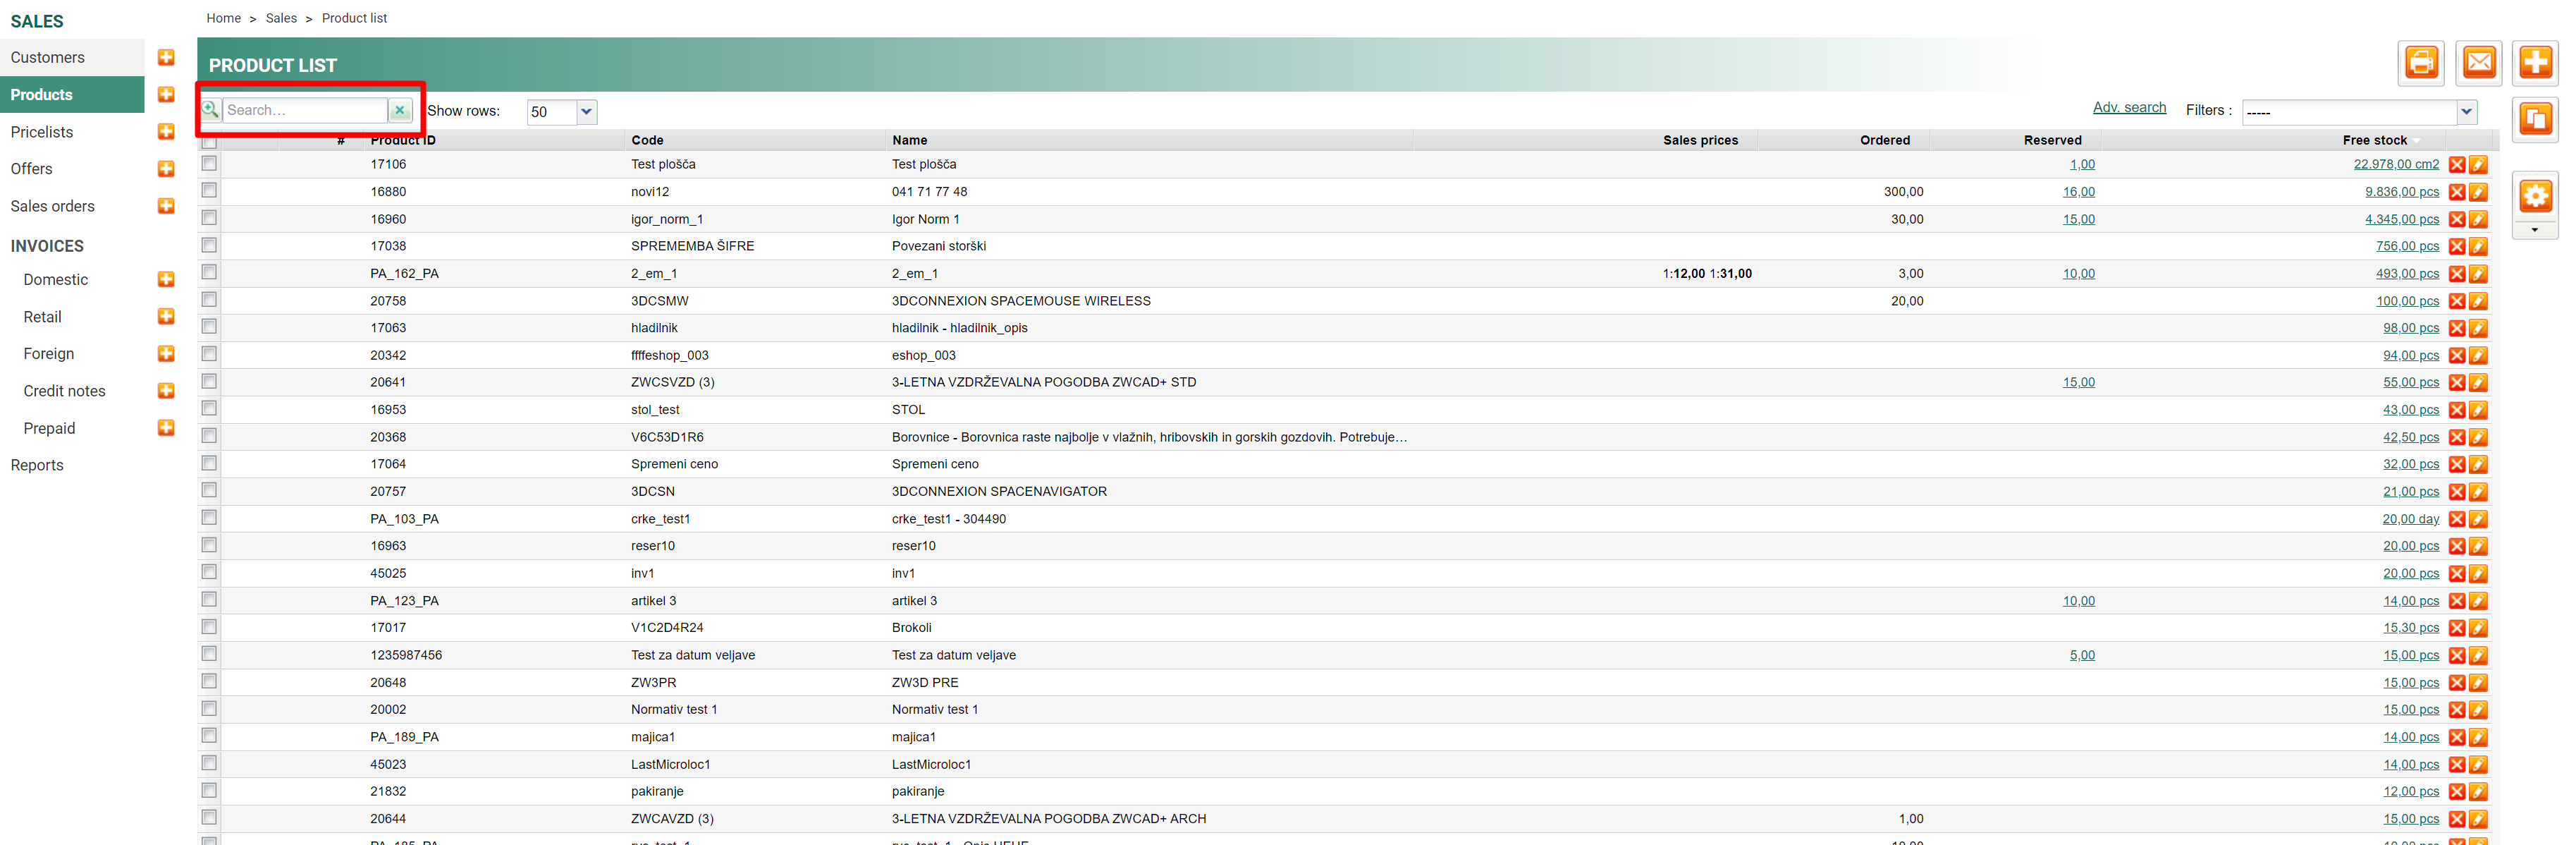The image size is (2576, 845).
Task: Check the box for product 17106
Action: [x=209, y=163]
